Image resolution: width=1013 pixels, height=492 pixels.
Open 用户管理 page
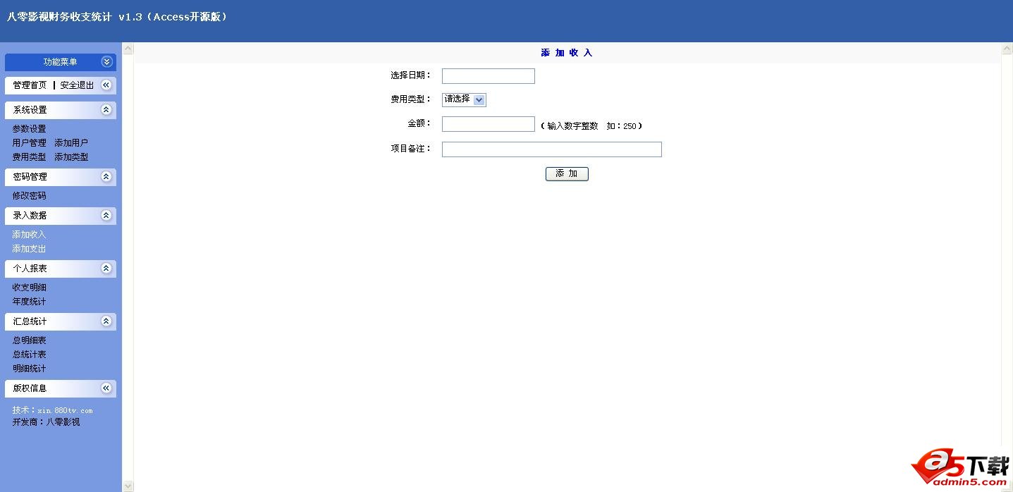tap(29, 143)
